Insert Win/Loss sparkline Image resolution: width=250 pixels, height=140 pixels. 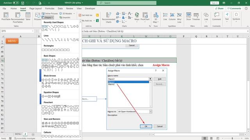(x=179, y=18)
